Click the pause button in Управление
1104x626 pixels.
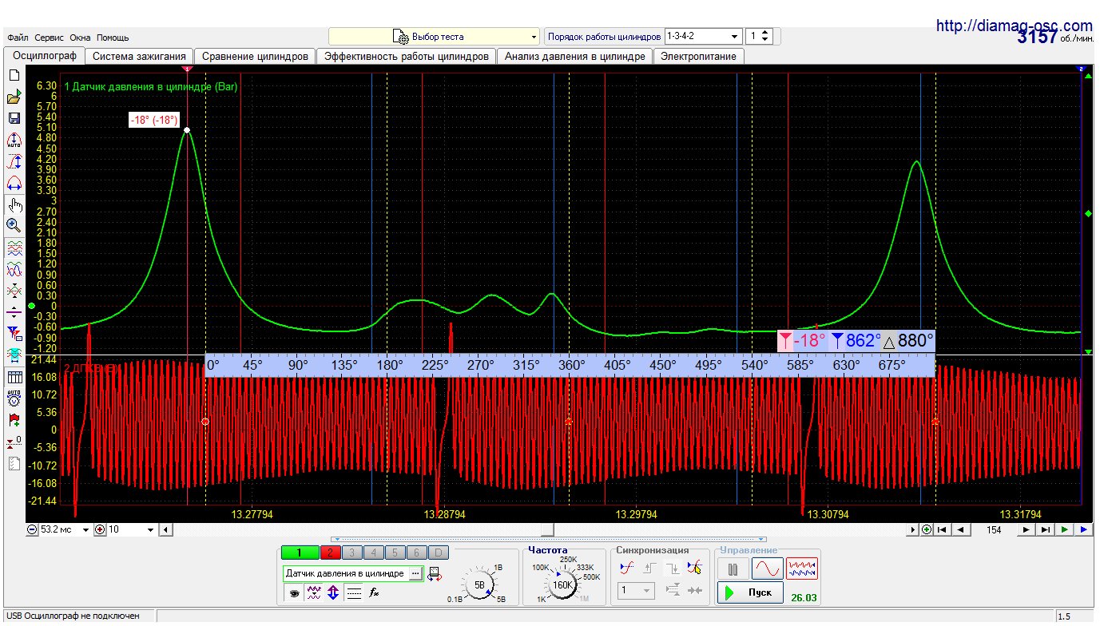click(x=733, y=569)
